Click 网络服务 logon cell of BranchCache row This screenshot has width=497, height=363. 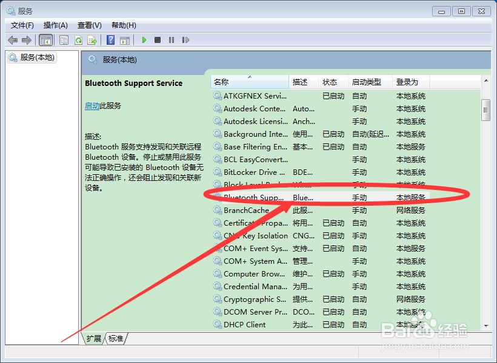(411, 210)
